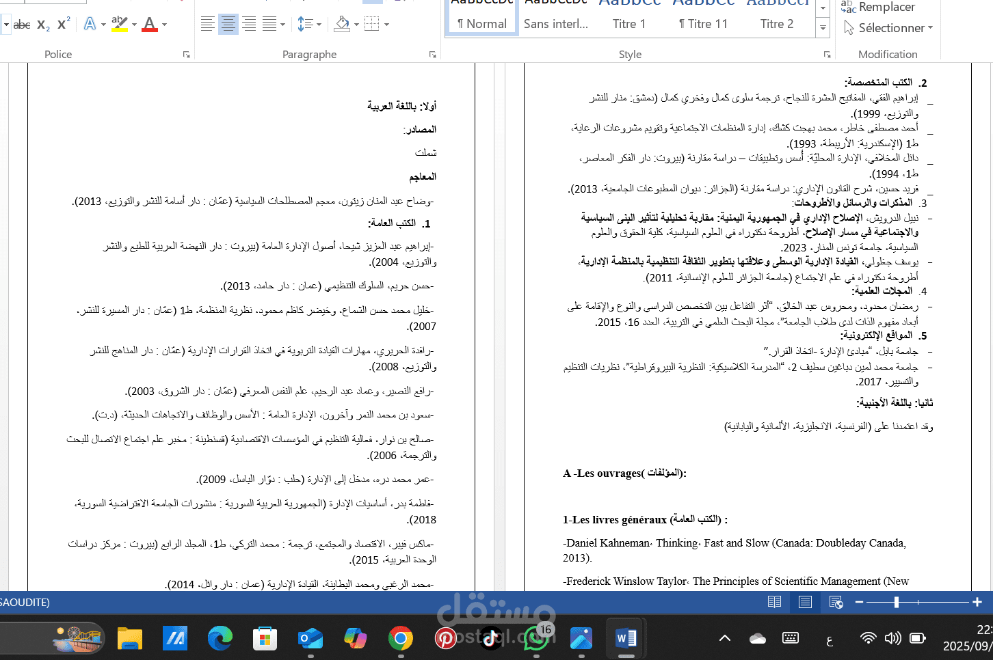The image size is (993, 660).
Task: Open Google Chrome from taskbar
Action: click(x=400, y=638)
